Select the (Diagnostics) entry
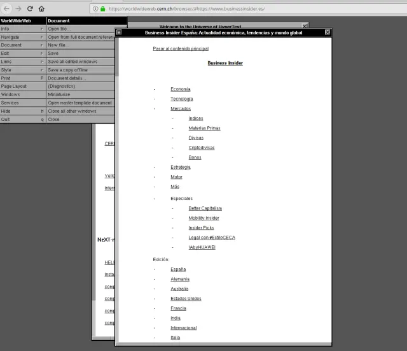Viewport: 407px width, 351px height. coord(81,86)
